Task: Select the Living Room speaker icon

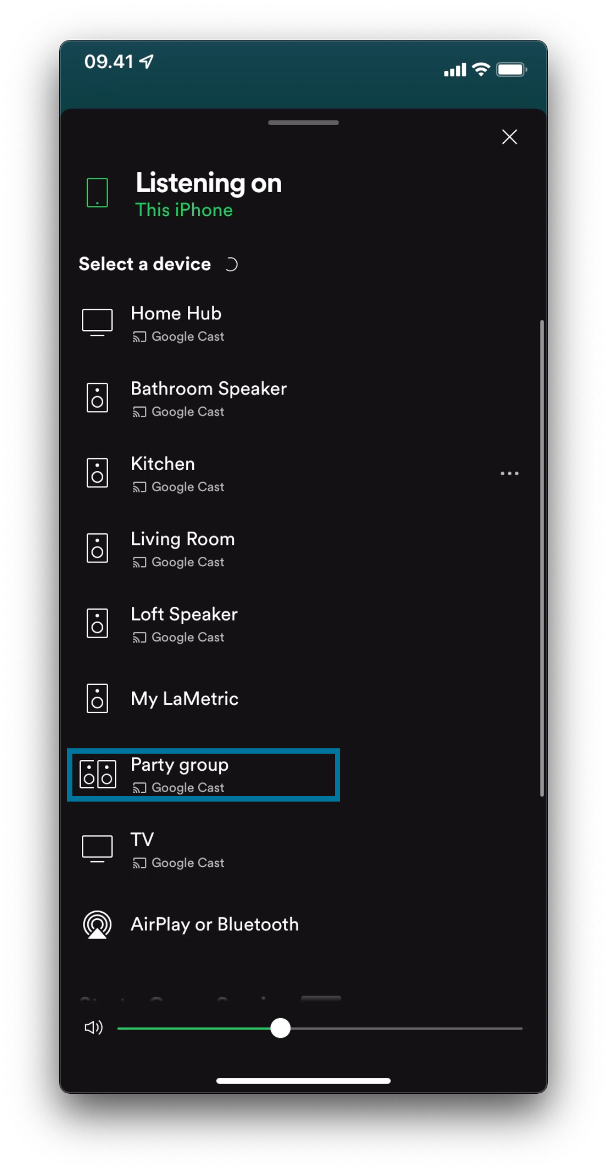Action: point(98,548)
